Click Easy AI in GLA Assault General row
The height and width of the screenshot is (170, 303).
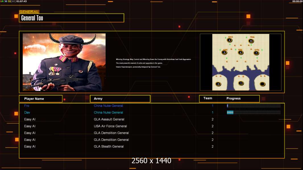(30, 119)
